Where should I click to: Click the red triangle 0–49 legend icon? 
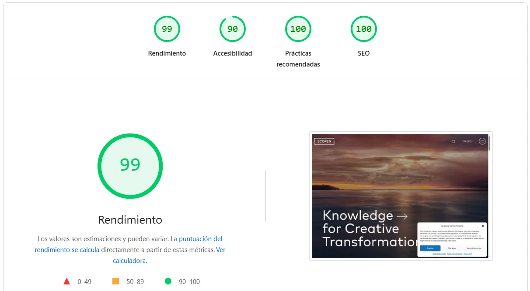click(x=66, y=281)
